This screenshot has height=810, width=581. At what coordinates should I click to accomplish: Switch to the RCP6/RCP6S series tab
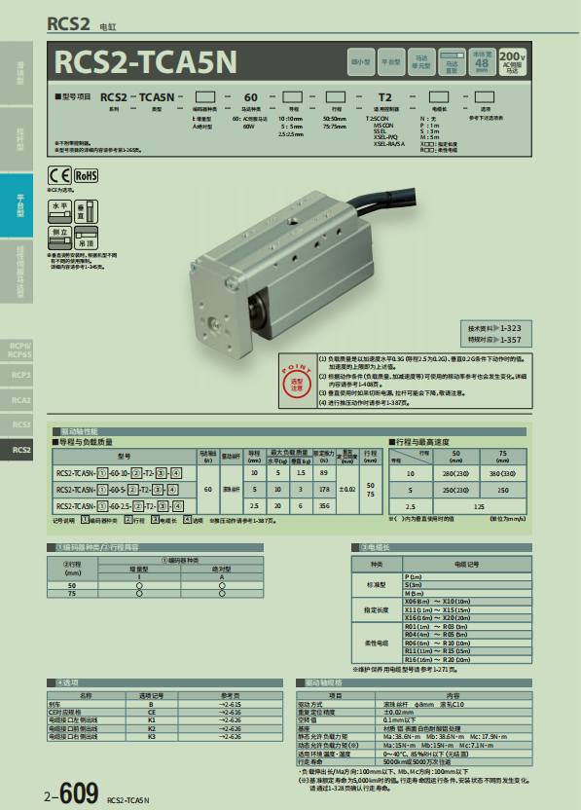point(17,350)
